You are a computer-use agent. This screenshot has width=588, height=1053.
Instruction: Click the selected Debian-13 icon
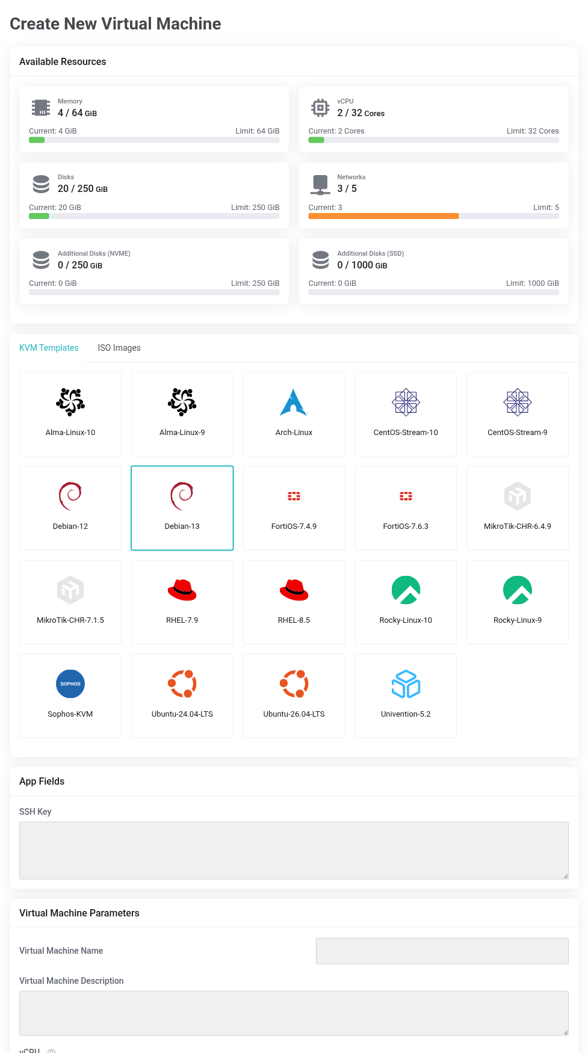[182, 496]
